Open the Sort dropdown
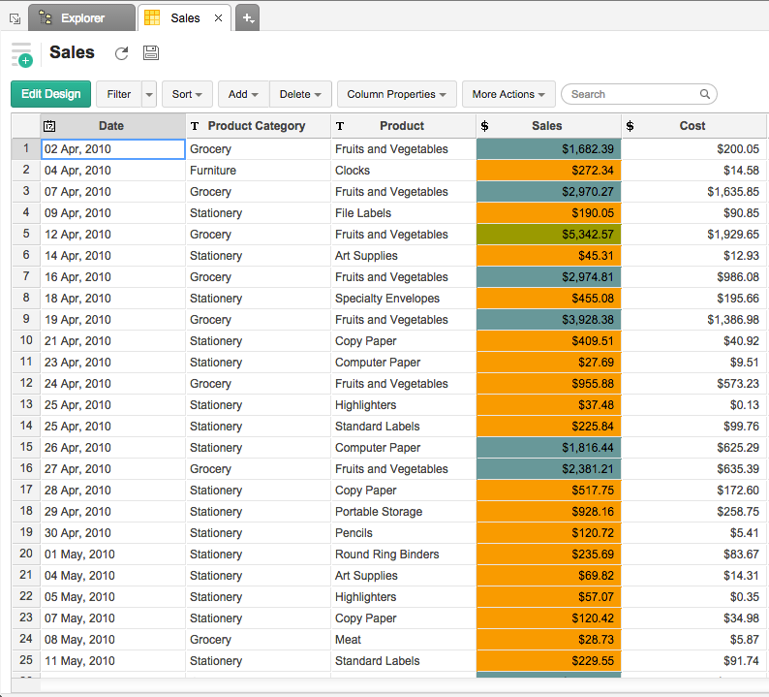 click(187, 94)
